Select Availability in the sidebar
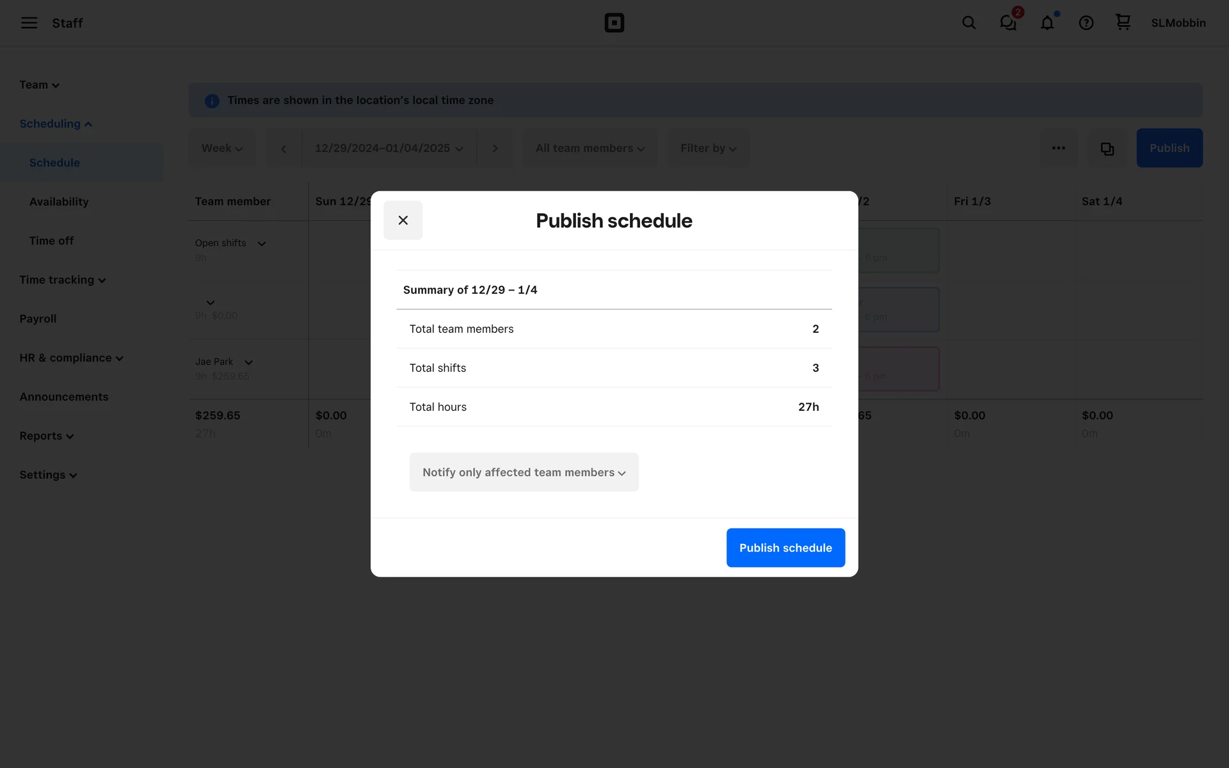Screen dimensions: 1229x768 point(59,202)
